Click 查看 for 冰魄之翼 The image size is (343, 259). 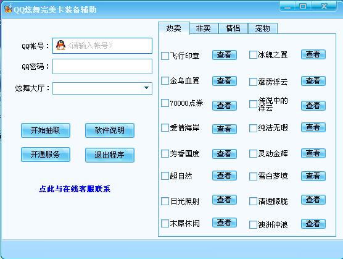pyautogui.click(x=313, y=54)
